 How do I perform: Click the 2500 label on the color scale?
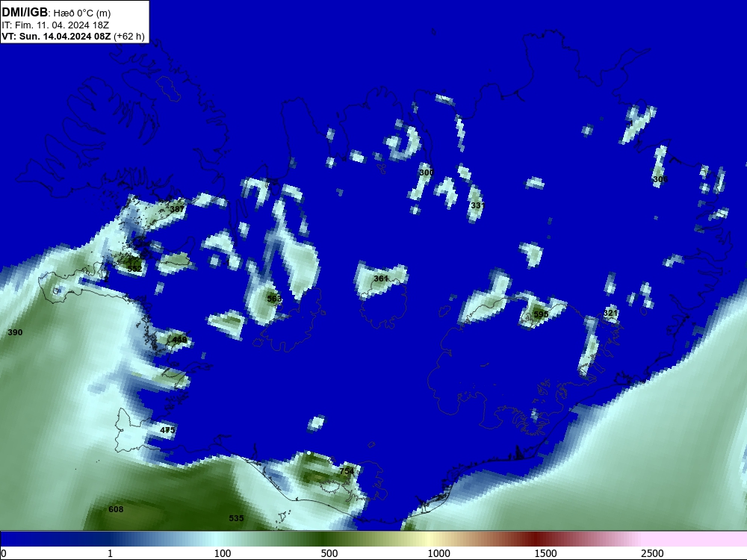click(652, 553)
